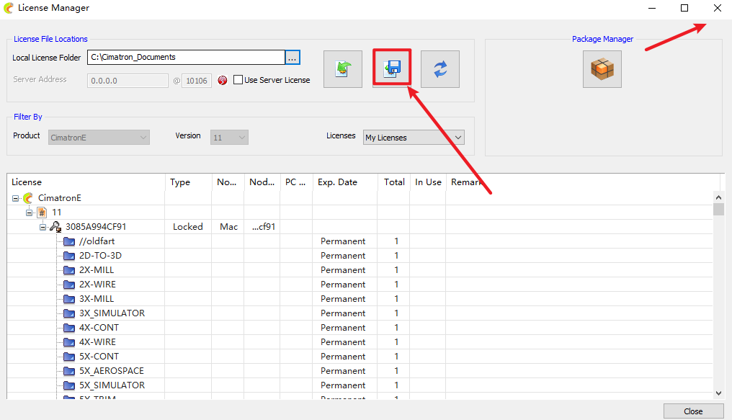732x420 pixels.
Task: Click the save license file icon
Action: 391,69
